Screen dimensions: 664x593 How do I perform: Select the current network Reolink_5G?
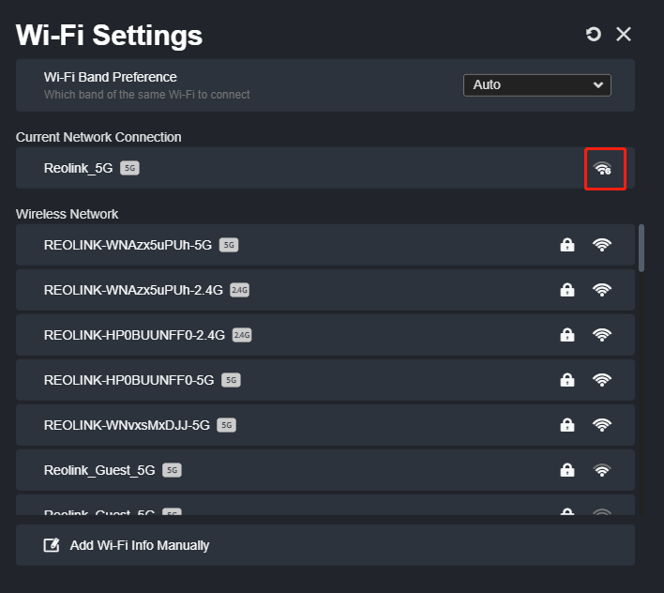tap(325, 168)
